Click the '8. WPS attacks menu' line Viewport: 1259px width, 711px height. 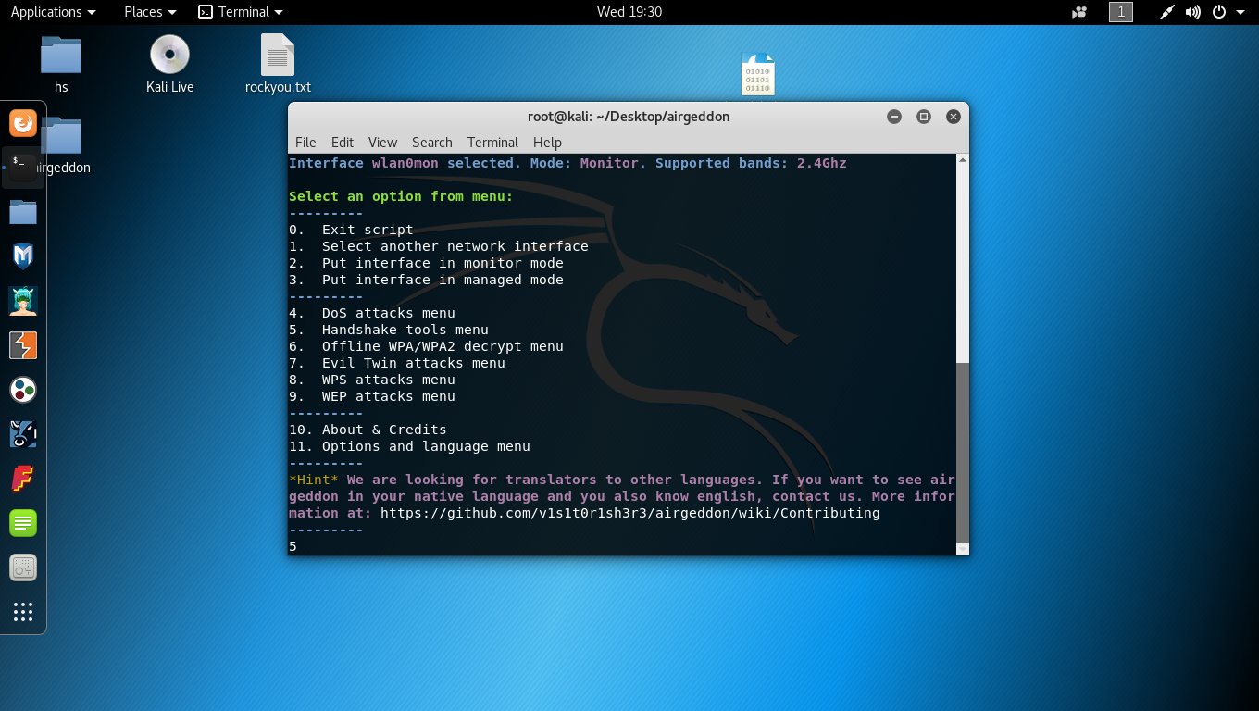(372, 380)
